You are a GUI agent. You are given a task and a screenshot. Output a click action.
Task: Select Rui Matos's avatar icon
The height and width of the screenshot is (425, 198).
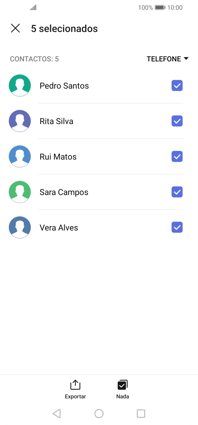(20, 156)
